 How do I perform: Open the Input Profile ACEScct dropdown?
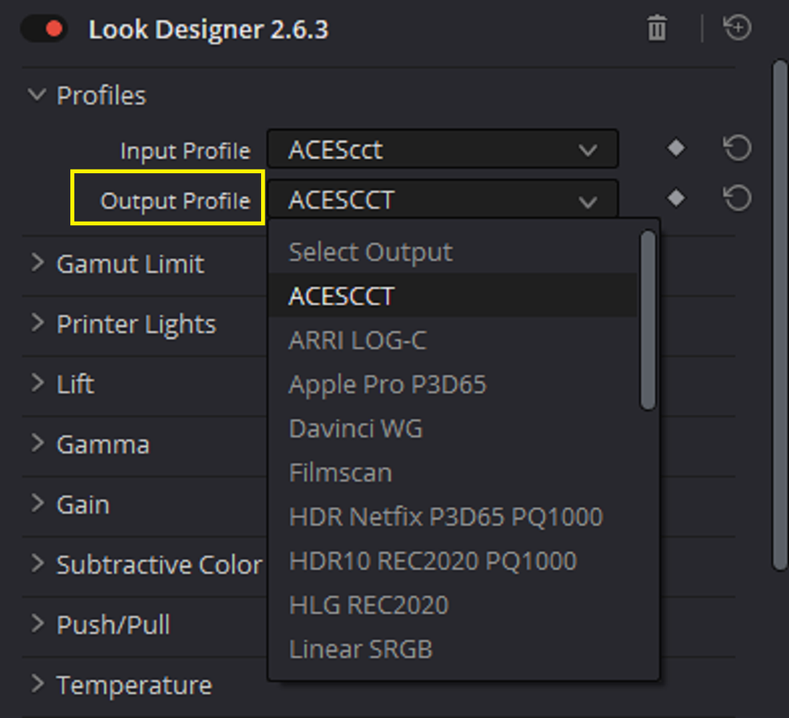442,149
